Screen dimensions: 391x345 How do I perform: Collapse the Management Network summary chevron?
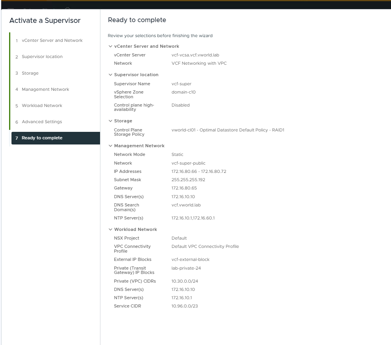point(110,146)
